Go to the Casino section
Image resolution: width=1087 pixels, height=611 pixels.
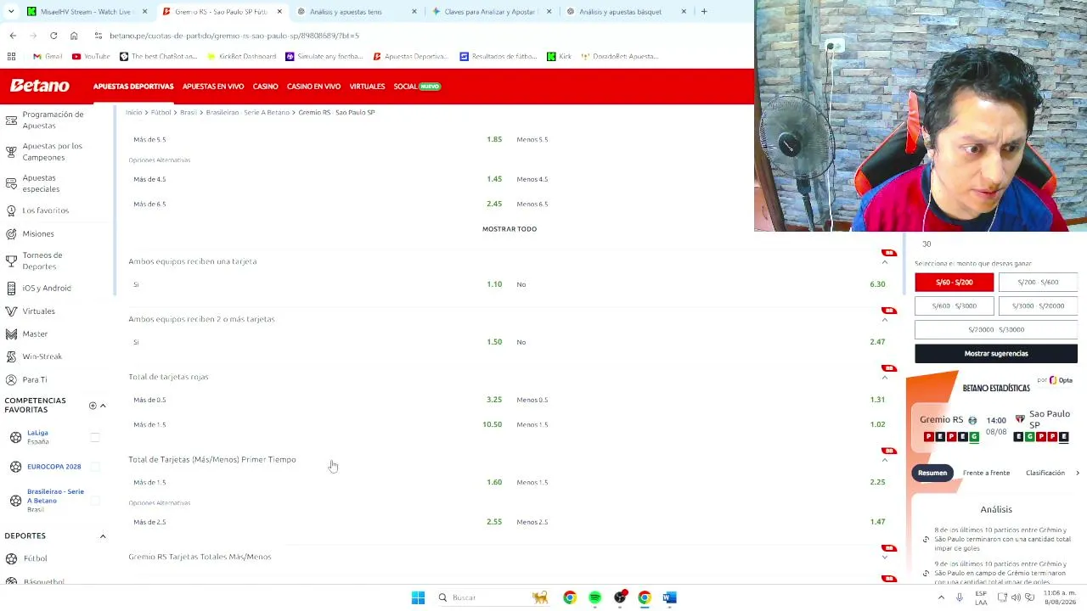(x=265, y=87)
